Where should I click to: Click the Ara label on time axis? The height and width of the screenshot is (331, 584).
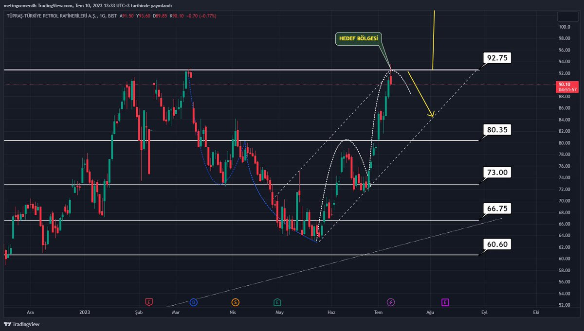click(x=31, y=312)
